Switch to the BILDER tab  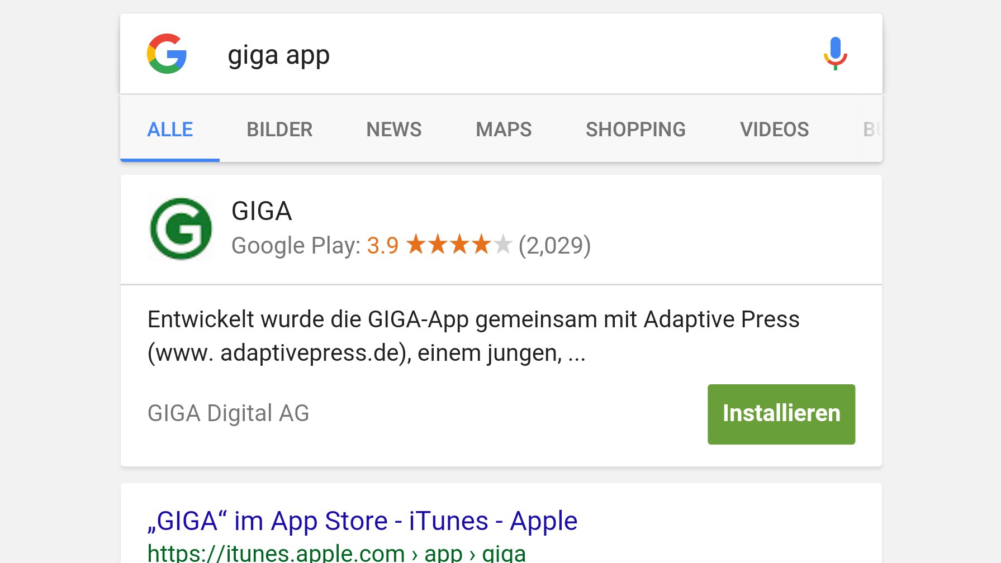point(279,129)
